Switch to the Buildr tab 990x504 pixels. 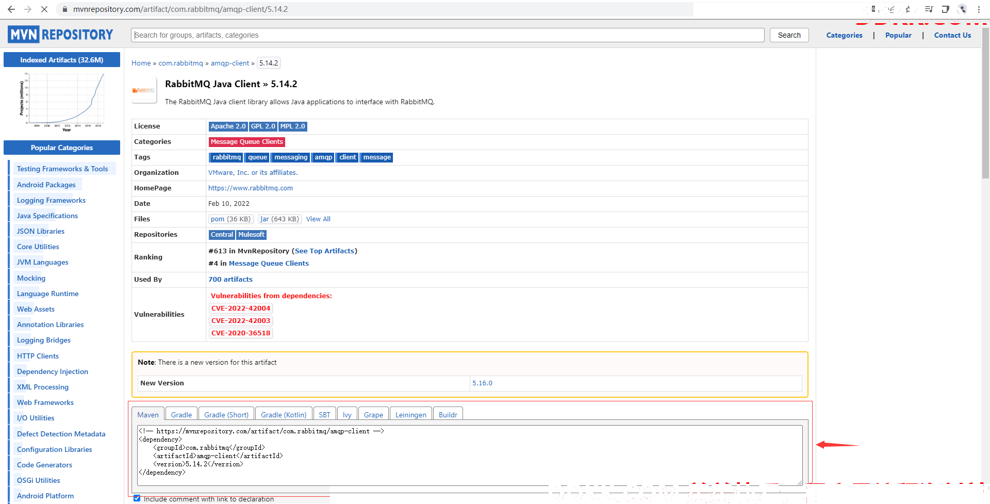[x=448, y=415]
